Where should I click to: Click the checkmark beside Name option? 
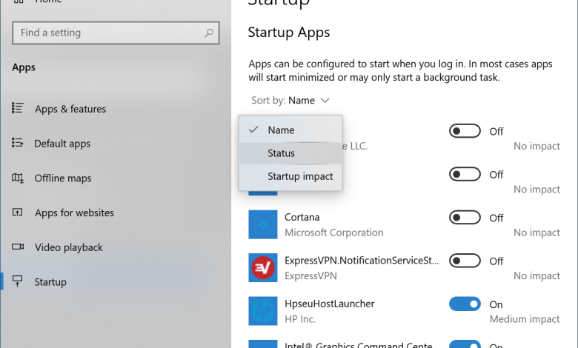tap(253, 130)
